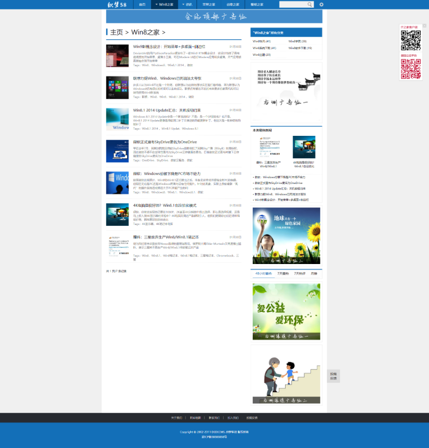Open category Win8系统下载 (41)
Viewport: 429px width, 448px height.
point(265,48)
